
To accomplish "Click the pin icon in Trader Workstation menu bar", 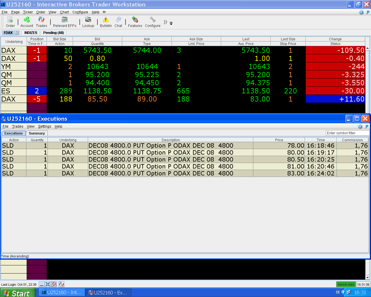I will 368,12.
